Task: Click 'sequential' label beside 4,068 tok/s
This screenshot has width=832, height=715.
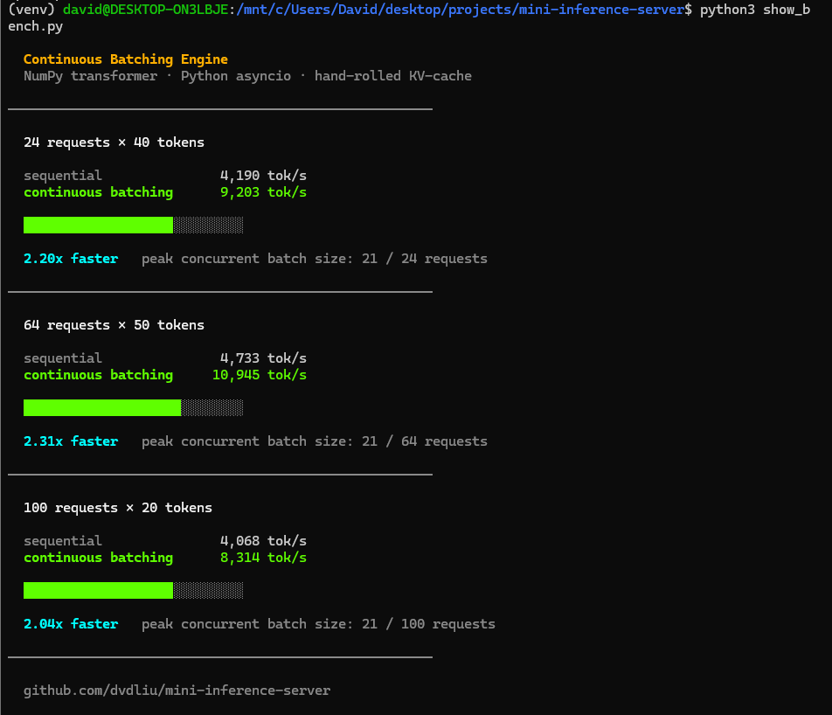Action: (x=63, y=541)
